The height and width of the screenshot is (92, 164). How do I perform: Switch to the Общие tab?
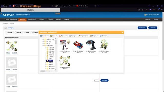9,33
